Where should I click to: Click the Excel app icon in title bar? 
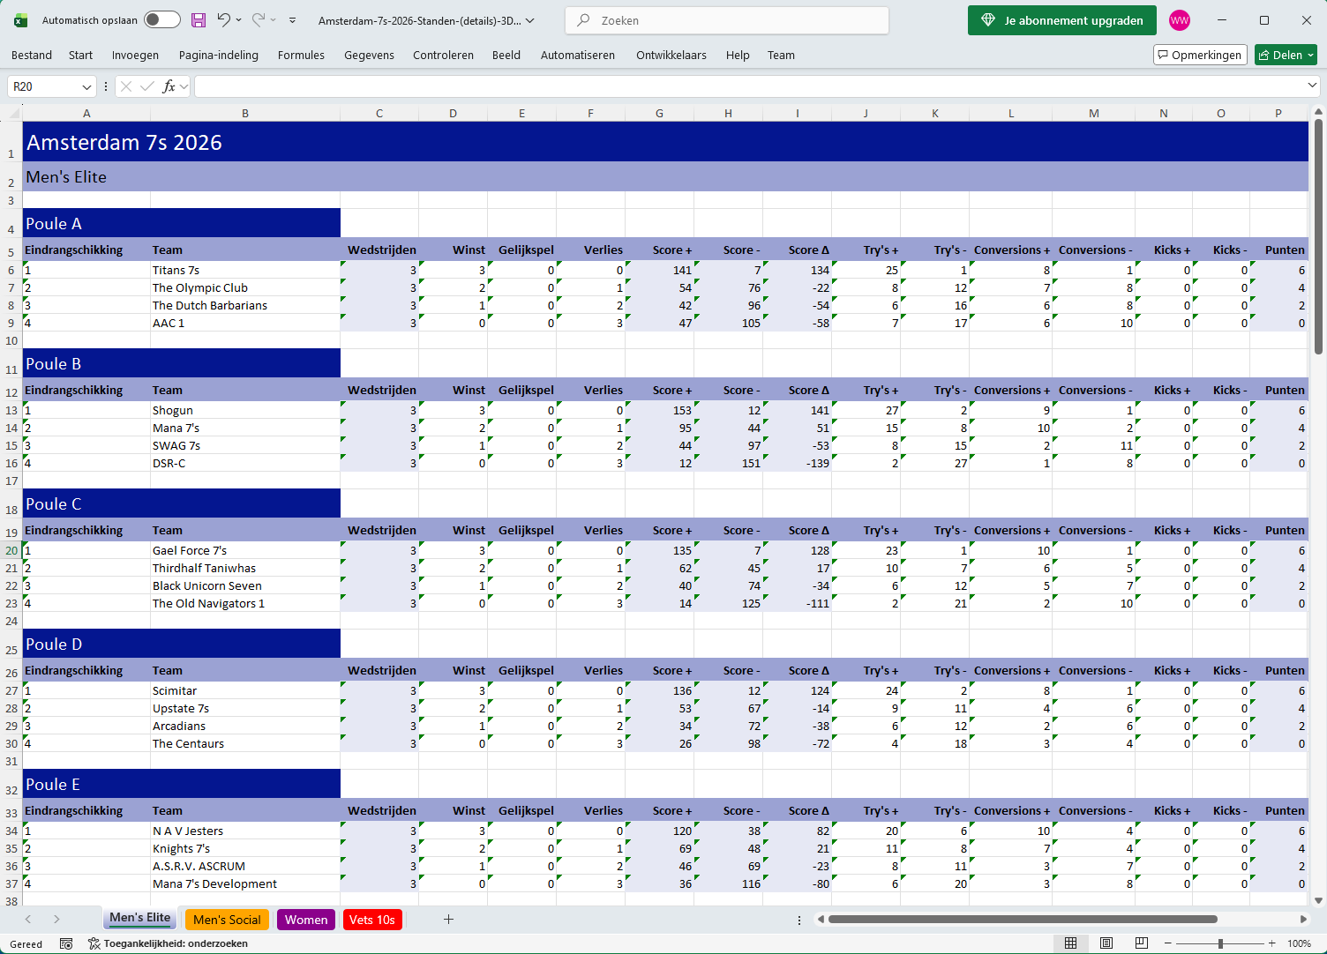pos(21,20)
